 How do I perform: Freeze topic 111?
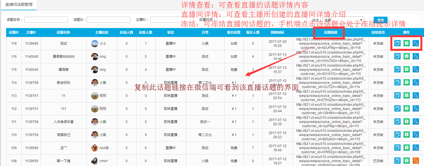(x=416, y=122)
